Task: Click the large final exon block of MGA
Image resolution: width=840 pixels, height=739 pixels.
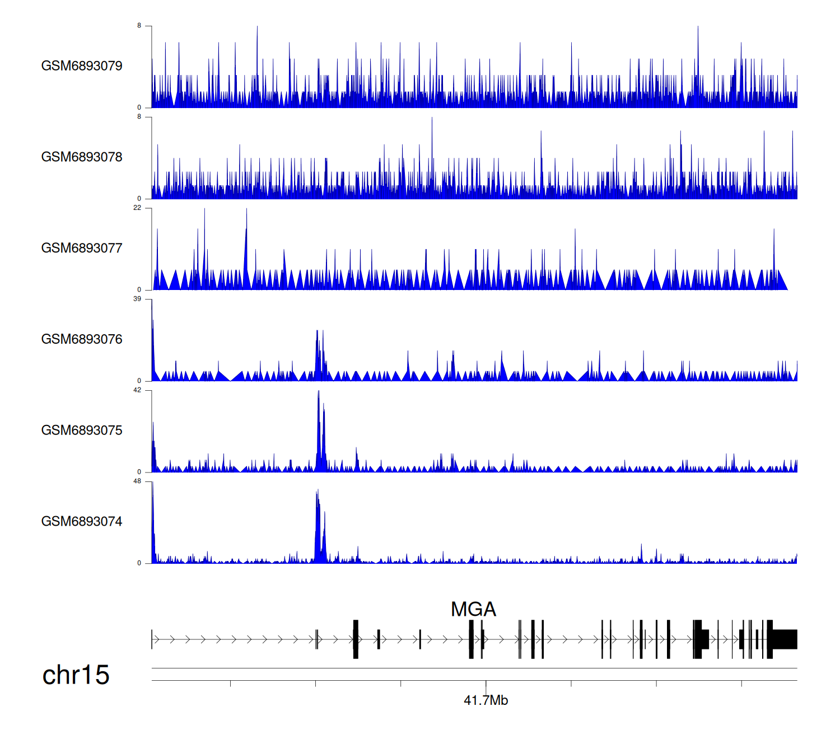Action: pyautogui.click(x=784, y=639)
